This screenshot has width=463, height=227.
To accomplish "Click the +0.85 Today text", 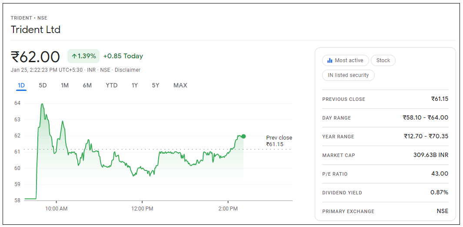I will (123, 56).
